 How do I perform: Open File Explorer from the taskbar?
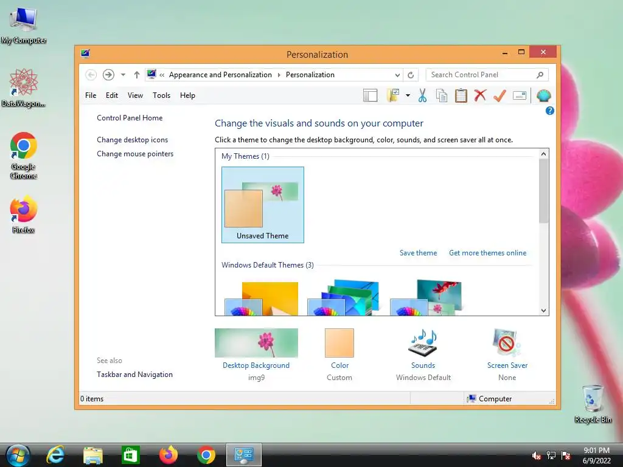[93, 455]
